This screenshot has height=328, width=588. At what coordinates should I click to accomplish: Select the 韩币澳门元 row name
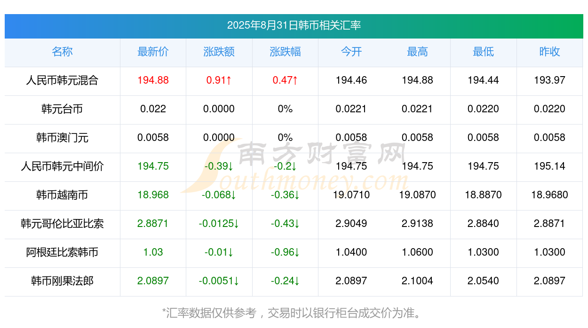pos(62,138)
